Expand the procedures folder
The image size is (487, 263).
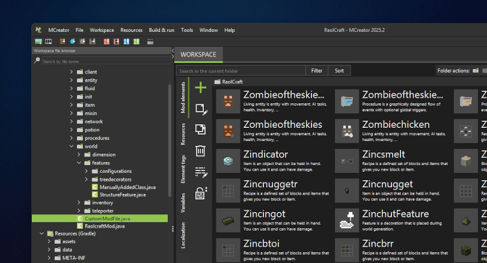(72, 138)
